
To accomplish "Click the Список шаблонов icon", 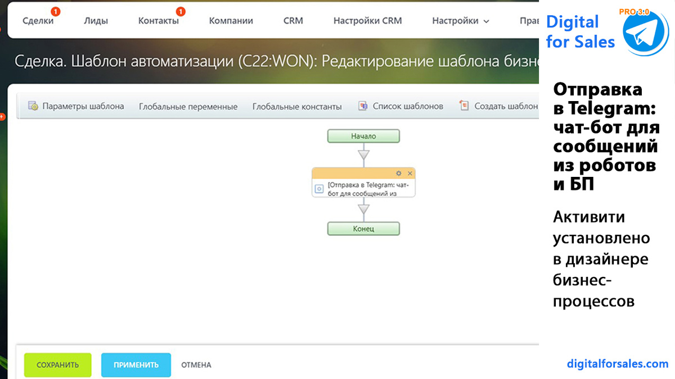I will click(363, 106).
